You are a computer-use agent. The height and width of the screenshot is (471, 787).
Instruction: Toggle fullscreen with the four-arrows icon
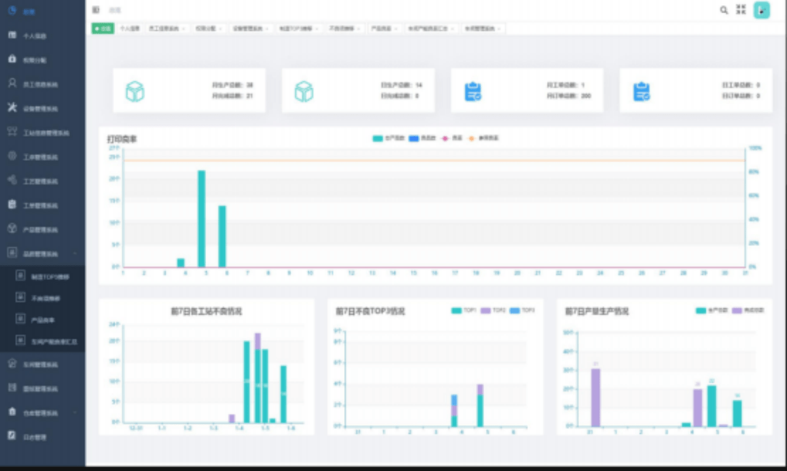click(741, 10)
